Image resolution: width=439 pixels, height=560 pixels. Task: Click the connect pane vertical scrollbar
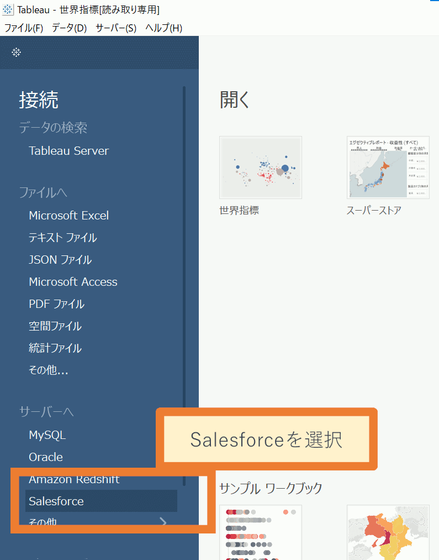pos(184,286)
